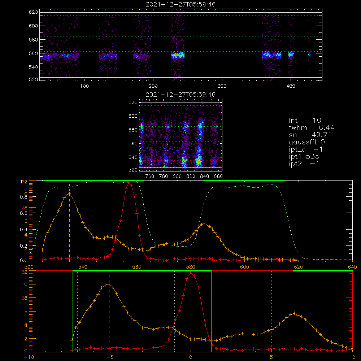Click x-axis label '300' of top spectrogram
Screen dimensions: 361x361
pos(222,86)
